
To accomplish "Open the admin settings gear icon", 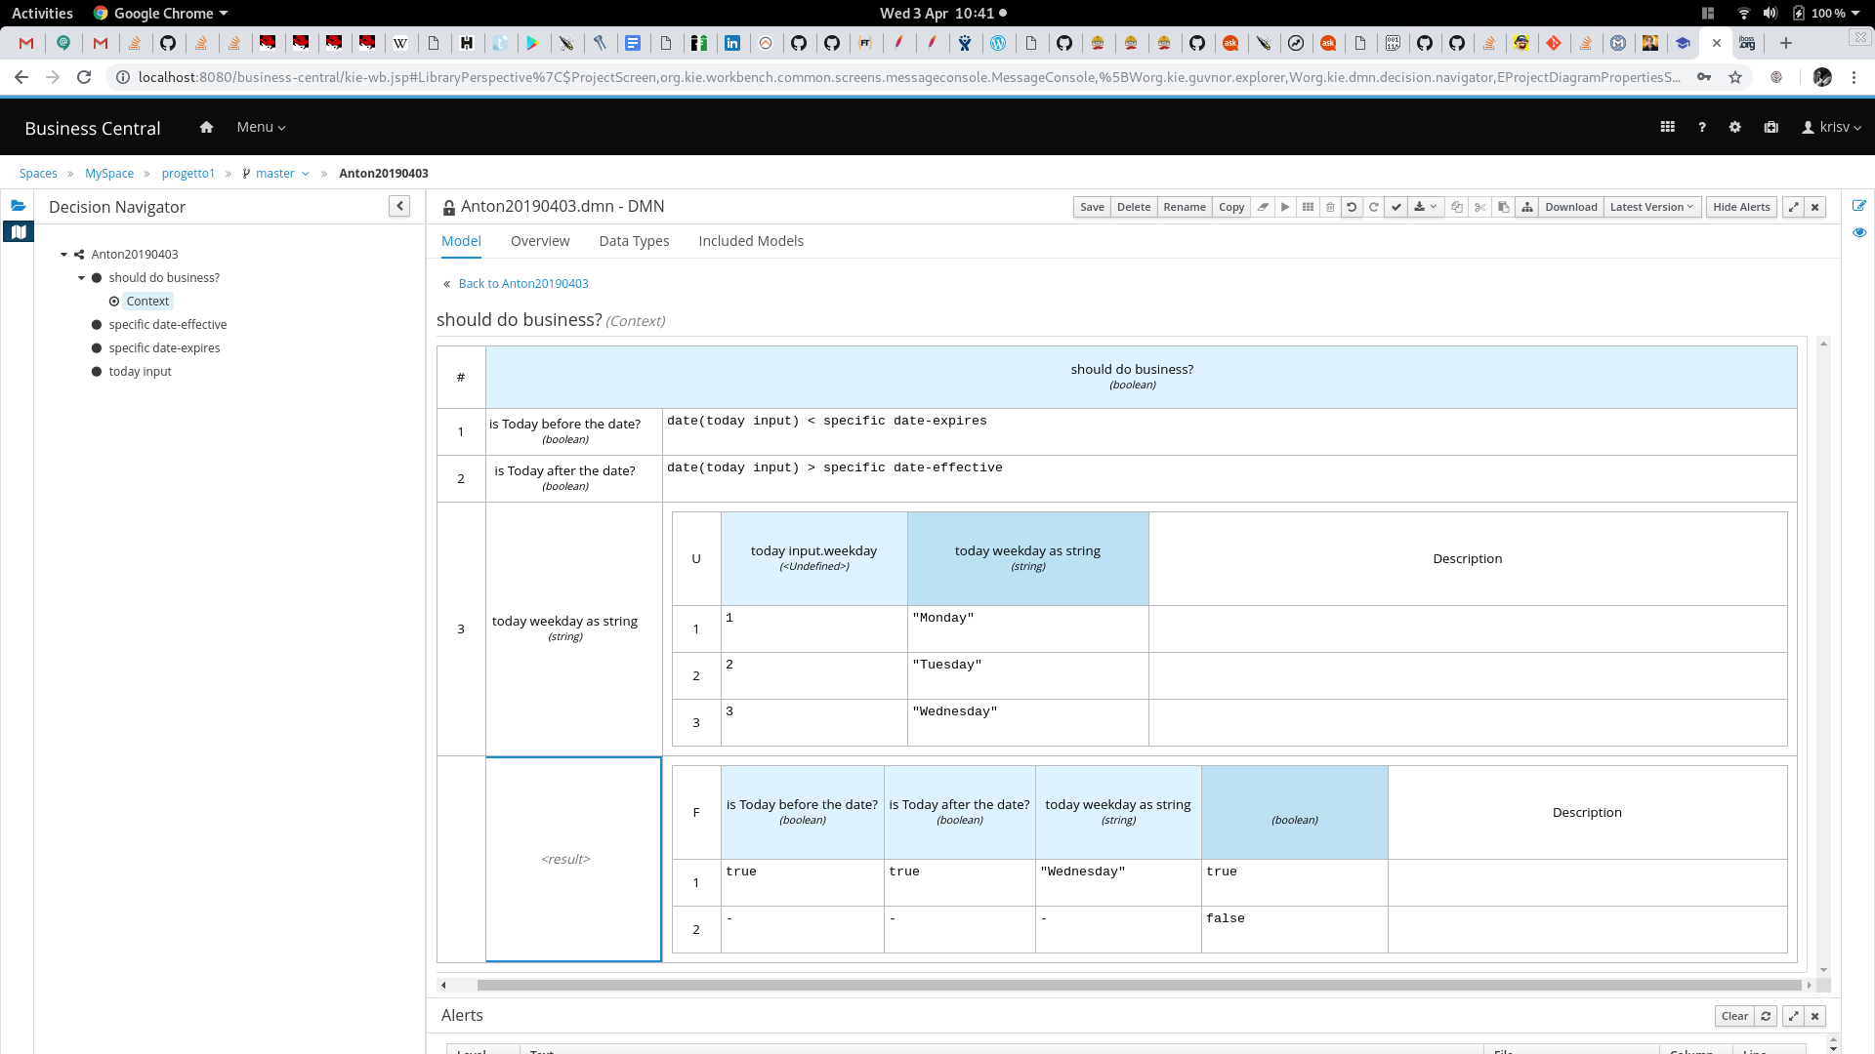I will click(1734, 127).
